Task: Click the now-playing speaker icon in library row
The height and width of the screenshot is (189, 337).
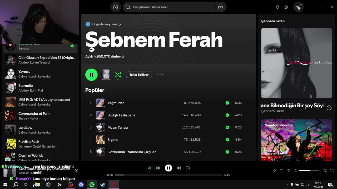Action: point(72,46)
